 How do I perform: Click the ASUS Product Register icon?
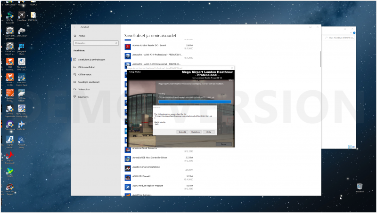pos(128,187)
